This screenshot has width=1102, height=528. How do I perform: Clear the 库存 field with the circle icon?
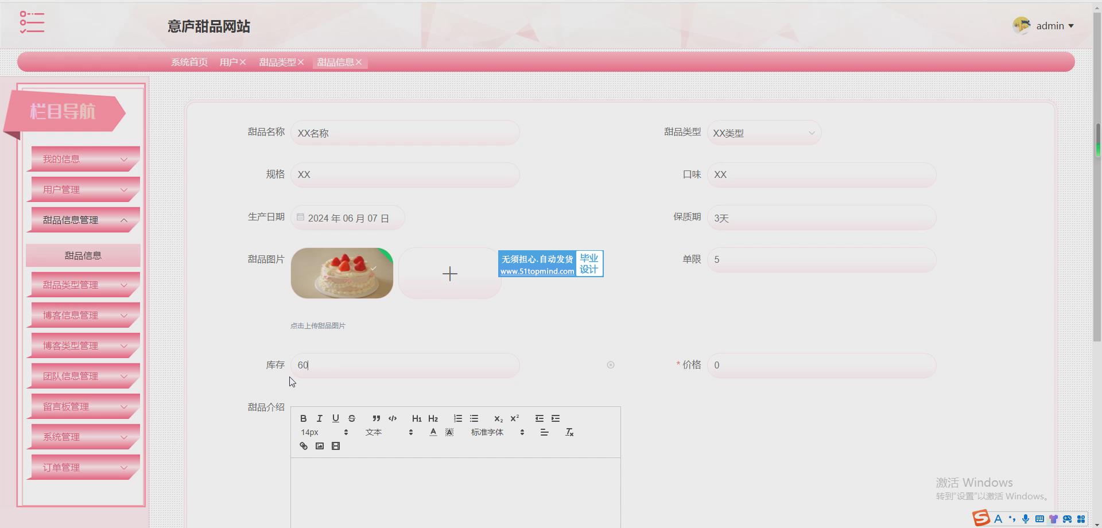(x=611, y=365)
